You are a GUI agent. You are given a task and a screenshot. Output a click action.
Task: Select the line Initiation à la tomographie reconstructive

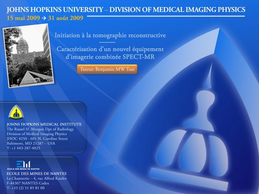click(x=110, y=35)
